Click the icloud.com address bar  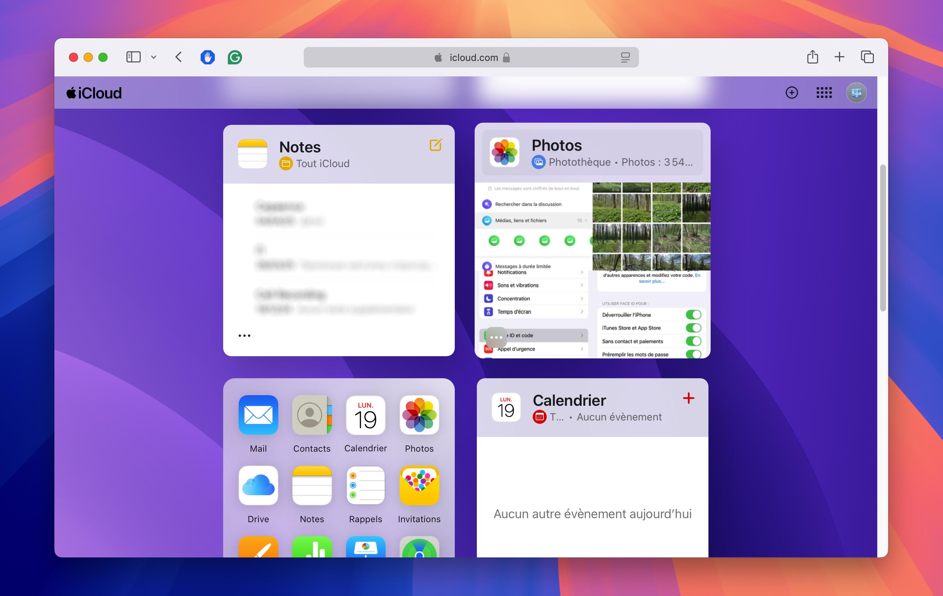tap(471, 58)
